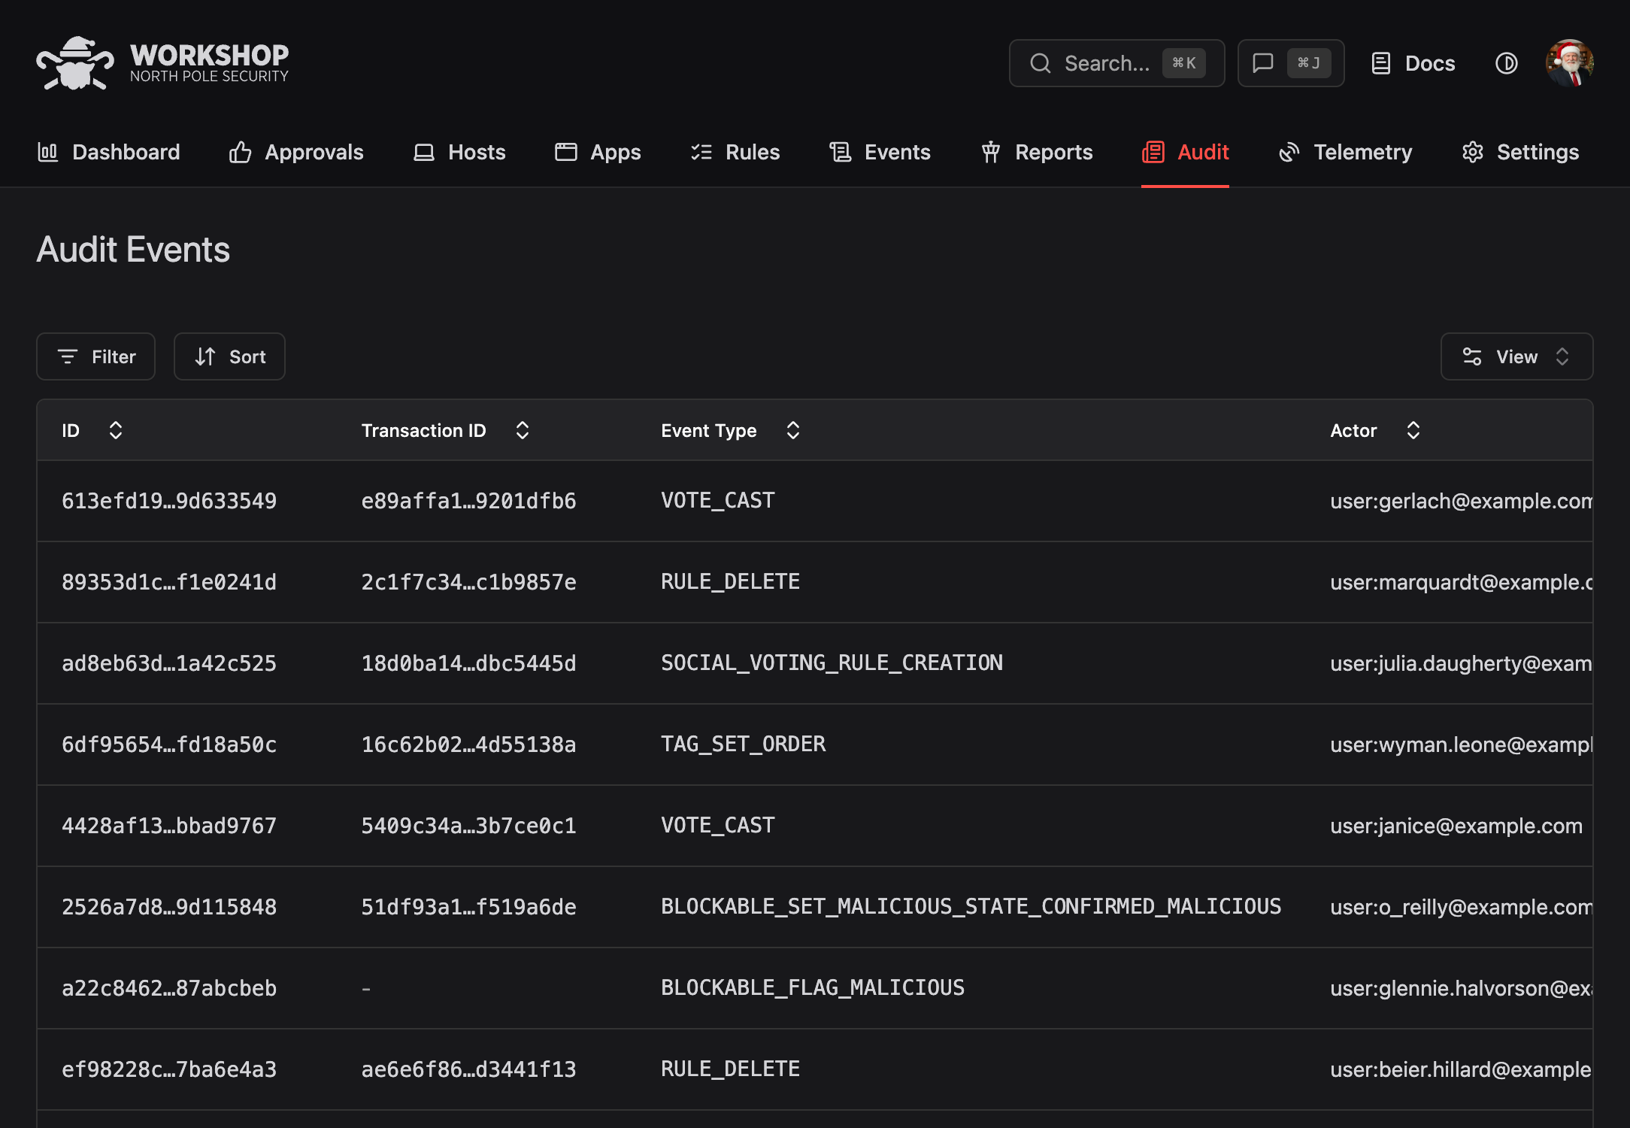
Task: Click transaction e89affa1…9201dfb6
Action: 468,501
